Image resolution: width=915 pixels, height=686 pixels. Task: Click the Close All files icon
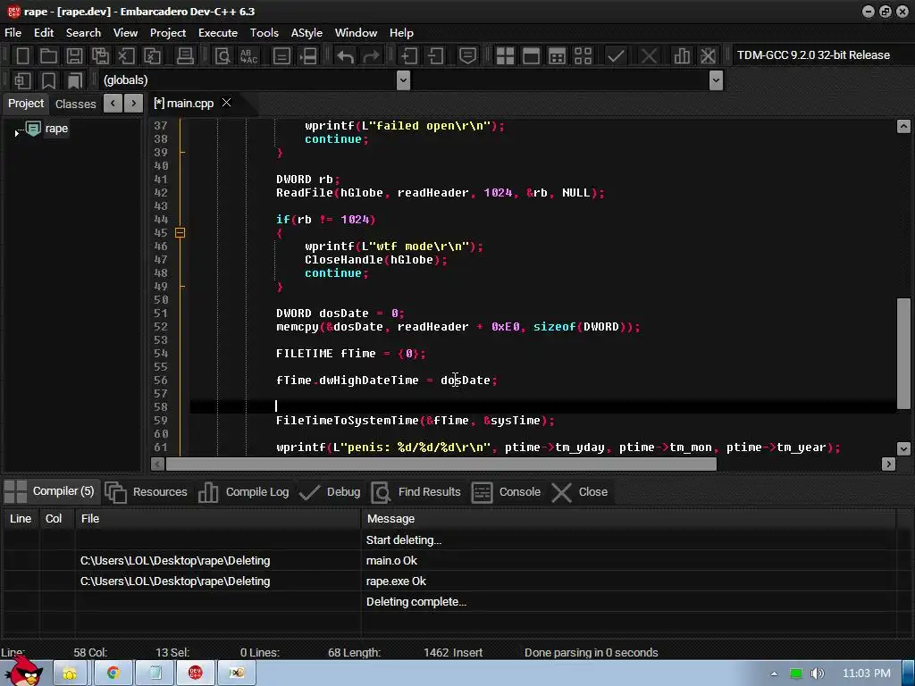click(x=152, y=56)
